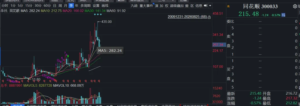Click the 最高 217.32 value
300x106 pixels.
[292, 99]
